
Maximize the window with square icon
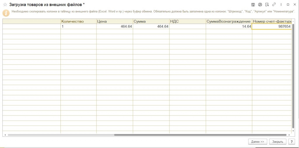tap(288, 5)
